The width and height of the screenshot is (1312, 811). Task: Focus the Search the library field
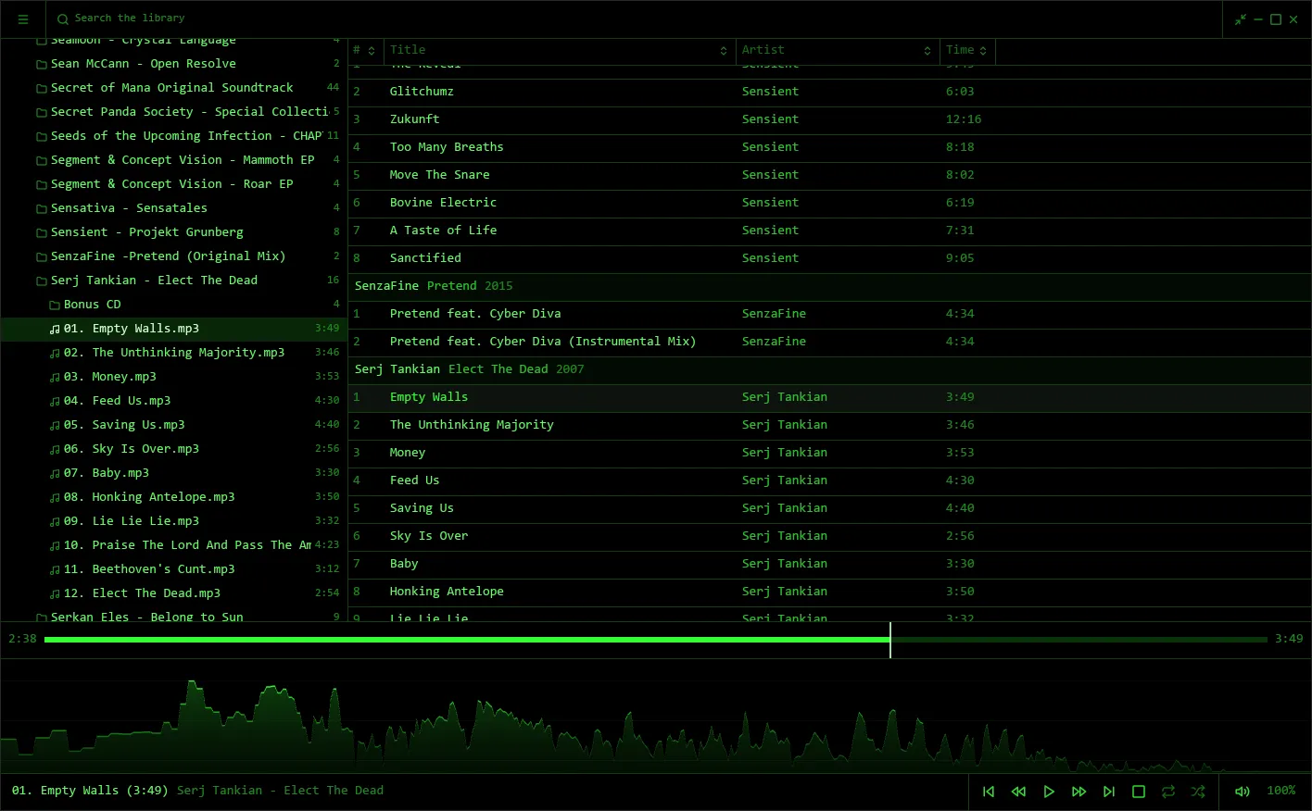click(x=639, y=19)
